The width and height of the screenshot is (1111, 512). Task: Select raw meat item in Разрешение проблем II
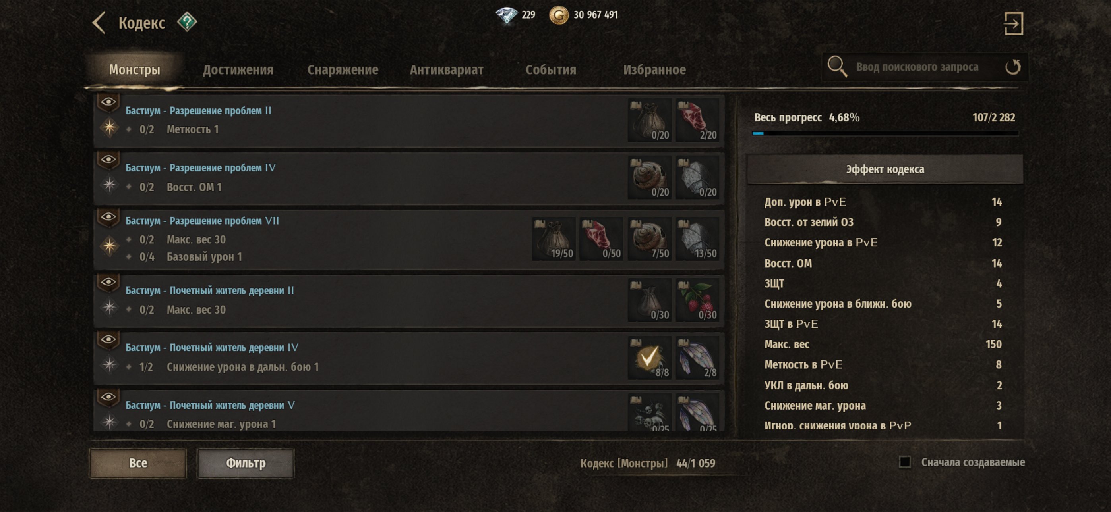pyautogui.click(x=697, y=120)
